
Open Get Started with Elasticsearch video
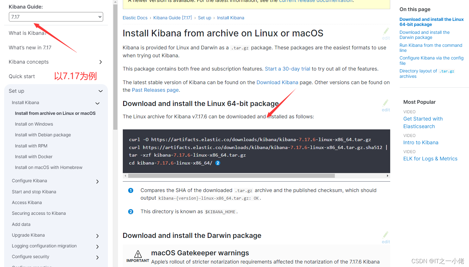click(423, 122)
